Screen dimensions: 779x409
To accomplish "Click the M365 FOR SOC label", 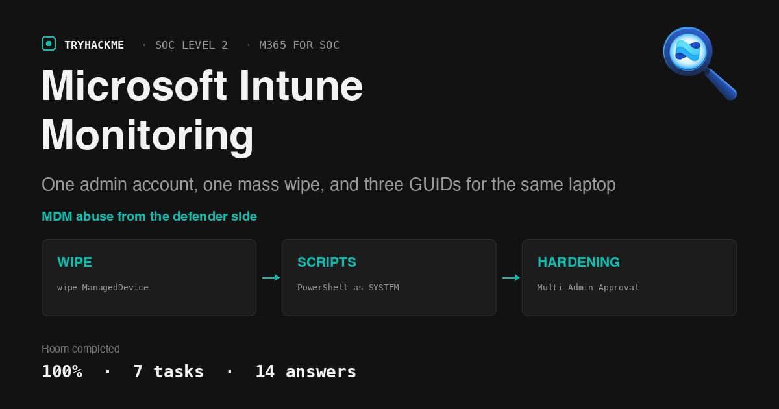I will [x=299, y=45].
